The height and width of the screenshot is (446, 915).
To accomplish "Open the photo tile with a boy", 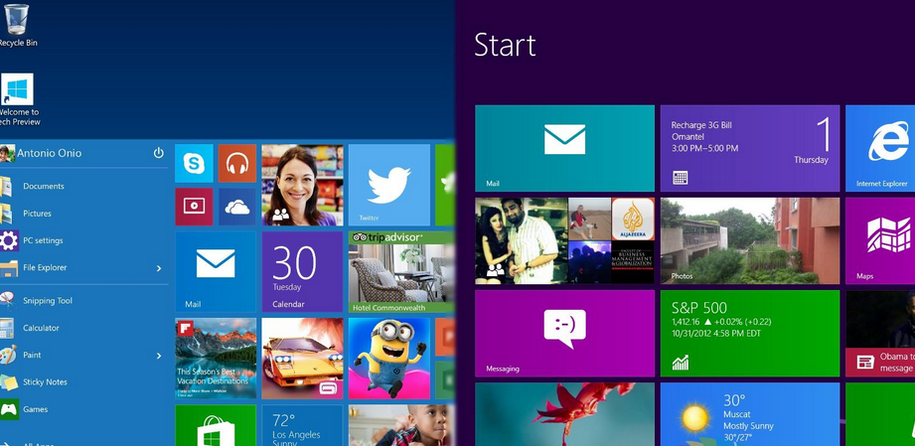I will click(401, 425).
